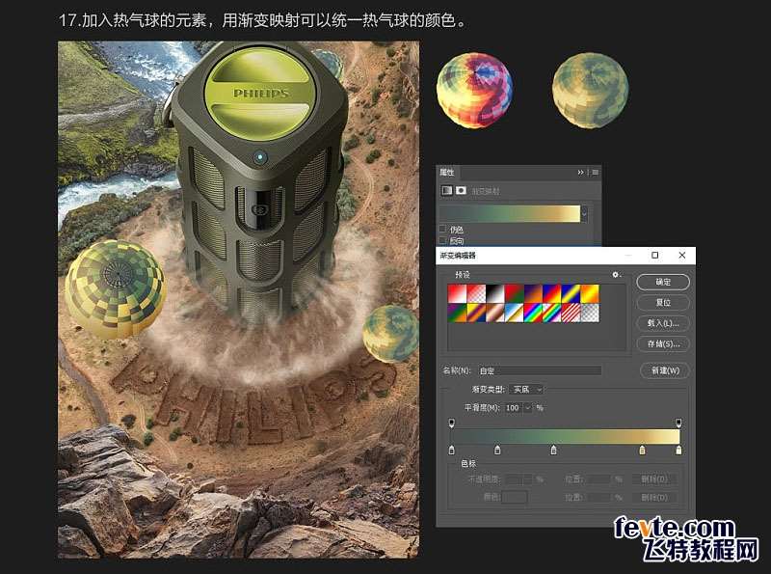This screenshot has width=771, height=574.
Task: Select the left opacity stop above gradient
Action: point(452,423)
